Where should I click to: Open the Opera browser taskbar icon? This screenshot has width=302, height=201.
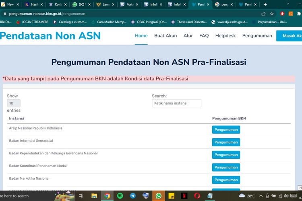coord(197,196)
